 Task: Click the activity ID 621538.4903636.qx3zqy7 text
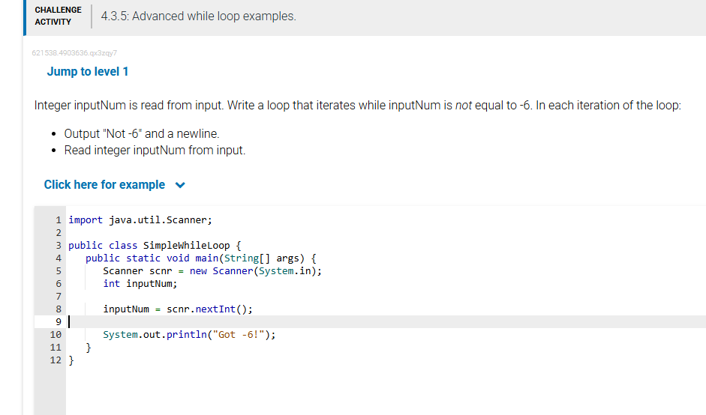coord(74,53)
